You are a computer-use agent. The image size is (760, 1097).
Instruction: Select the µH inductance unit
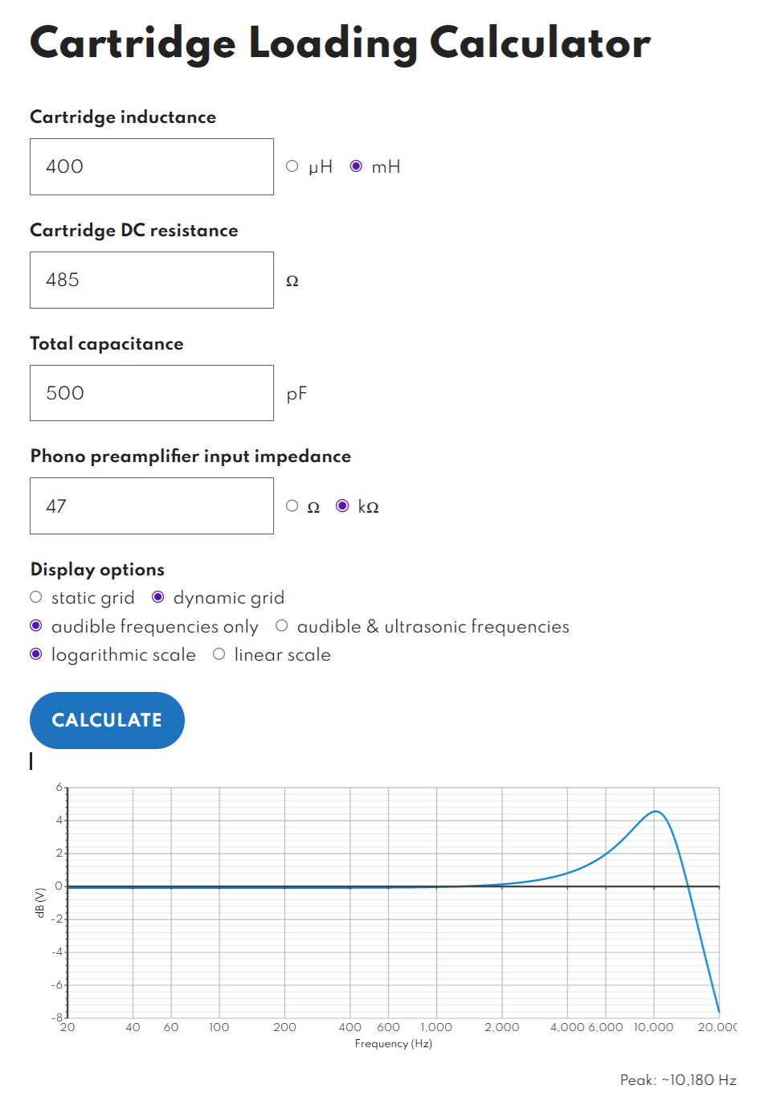(292, 166)
